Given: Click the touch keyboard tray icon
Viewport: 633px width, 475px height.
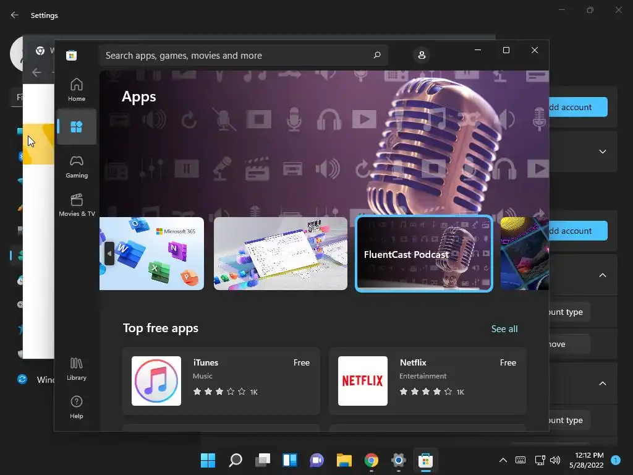Looking at the screenshot, I should point(520,460).
